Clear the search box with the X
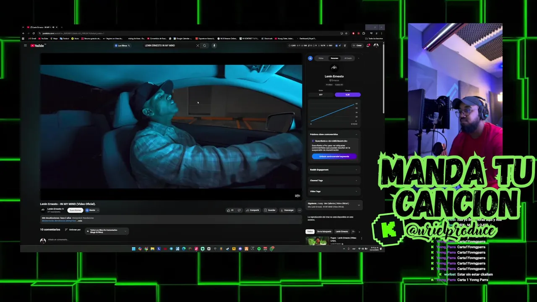Viewport: 537px width, 302px height. (198, 45)
